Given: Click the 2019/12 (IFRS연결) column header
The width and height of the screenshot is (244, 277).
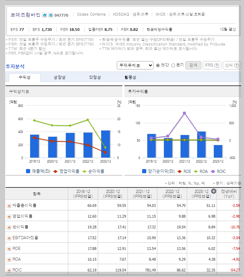Looking at the screenshot, I should click(x=83, y=194).
